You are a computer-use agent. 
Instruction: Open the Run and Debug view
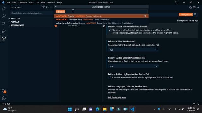tap(4, 31)
